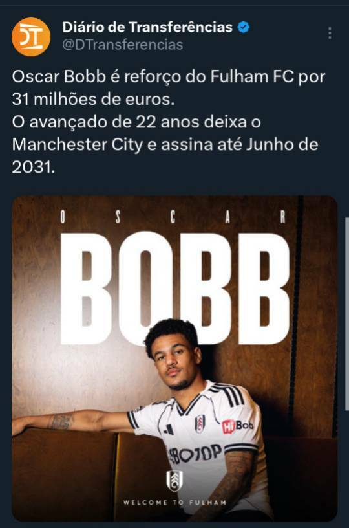349x528 pixels.
Task: Click the HiBob sponsor logo on the shirt
Action: [237, 426]
